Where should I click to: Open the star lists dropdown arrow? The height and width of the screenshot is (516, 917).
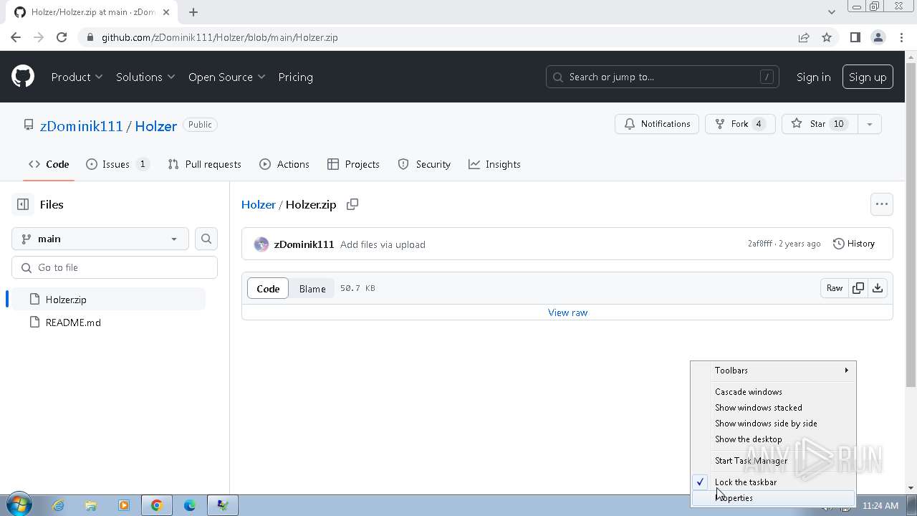click(x=869, y=124)
